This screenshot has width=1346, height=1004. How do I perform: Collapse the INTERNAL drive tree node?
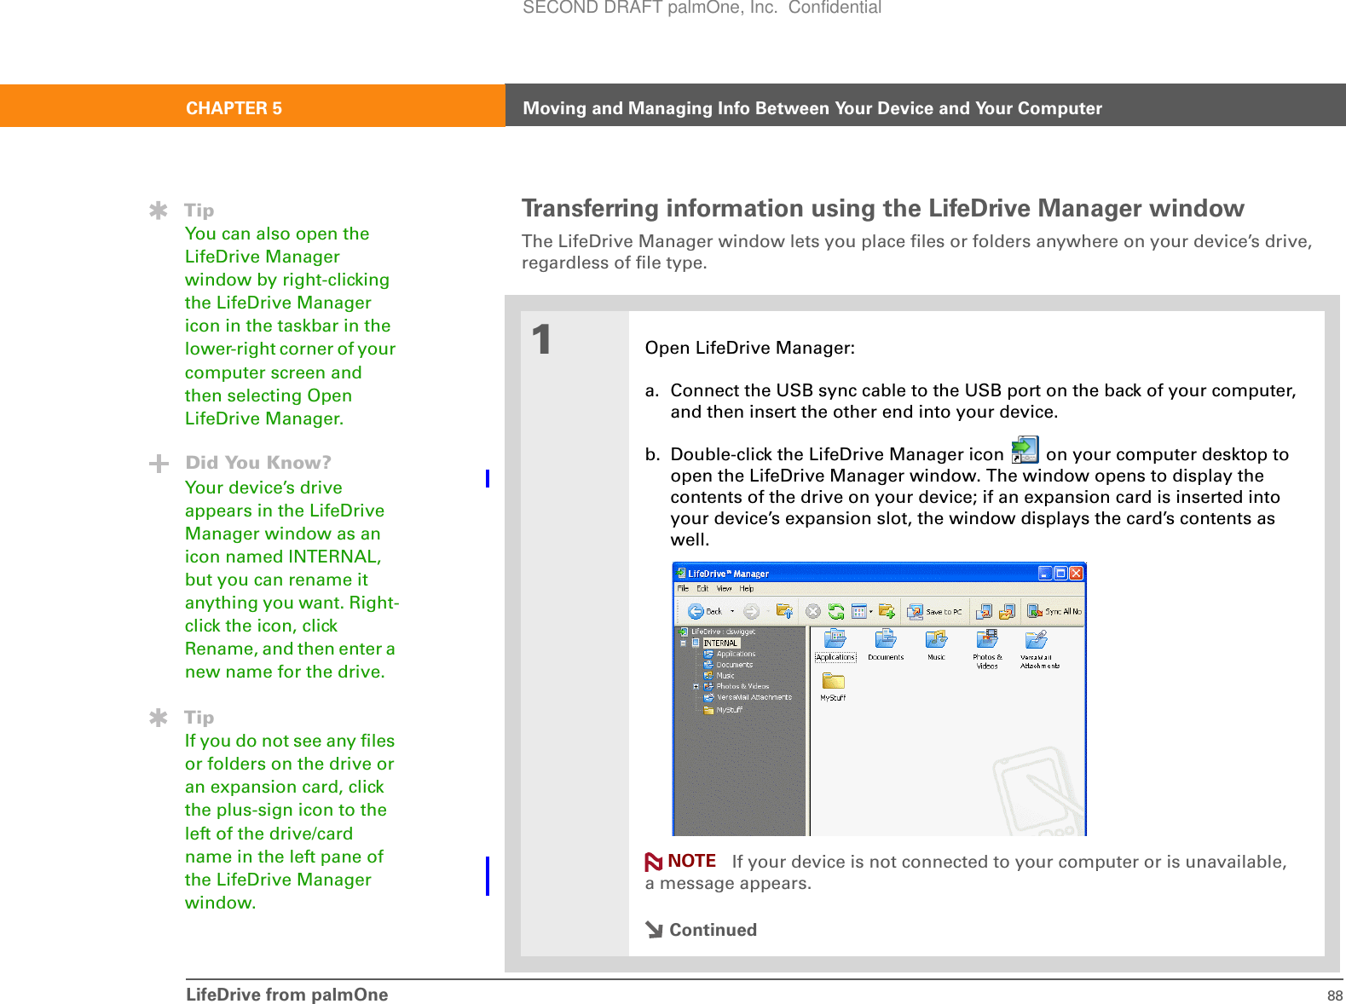point(684,643)
